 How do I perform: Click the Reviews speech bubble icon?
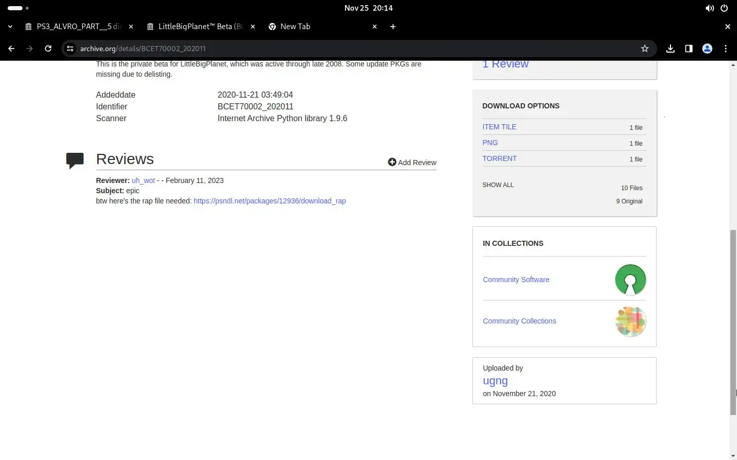pos(75,160)
